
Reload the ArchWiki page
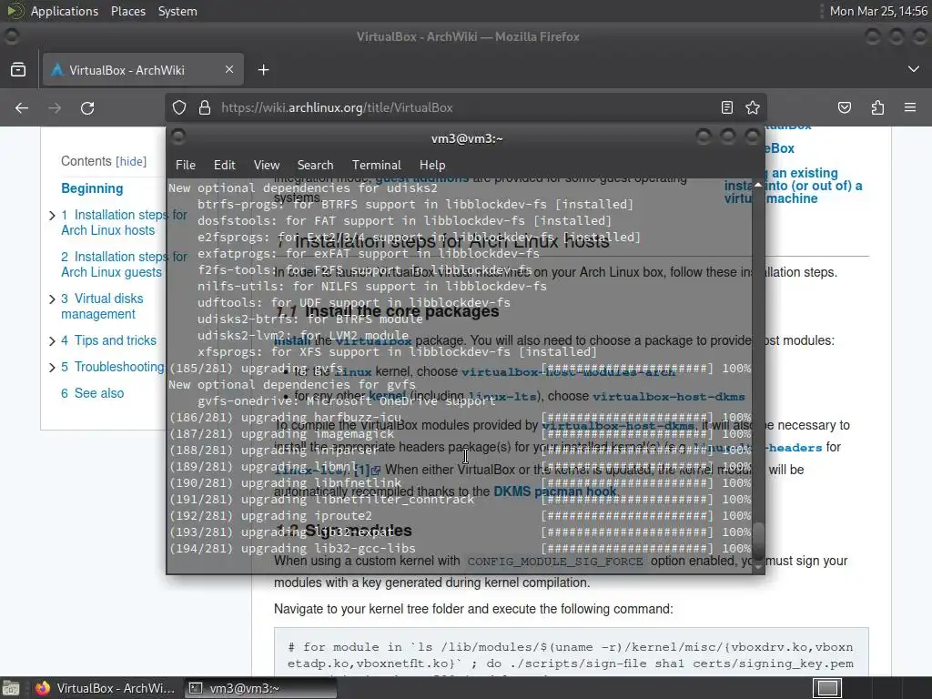[x=87, y=107]
